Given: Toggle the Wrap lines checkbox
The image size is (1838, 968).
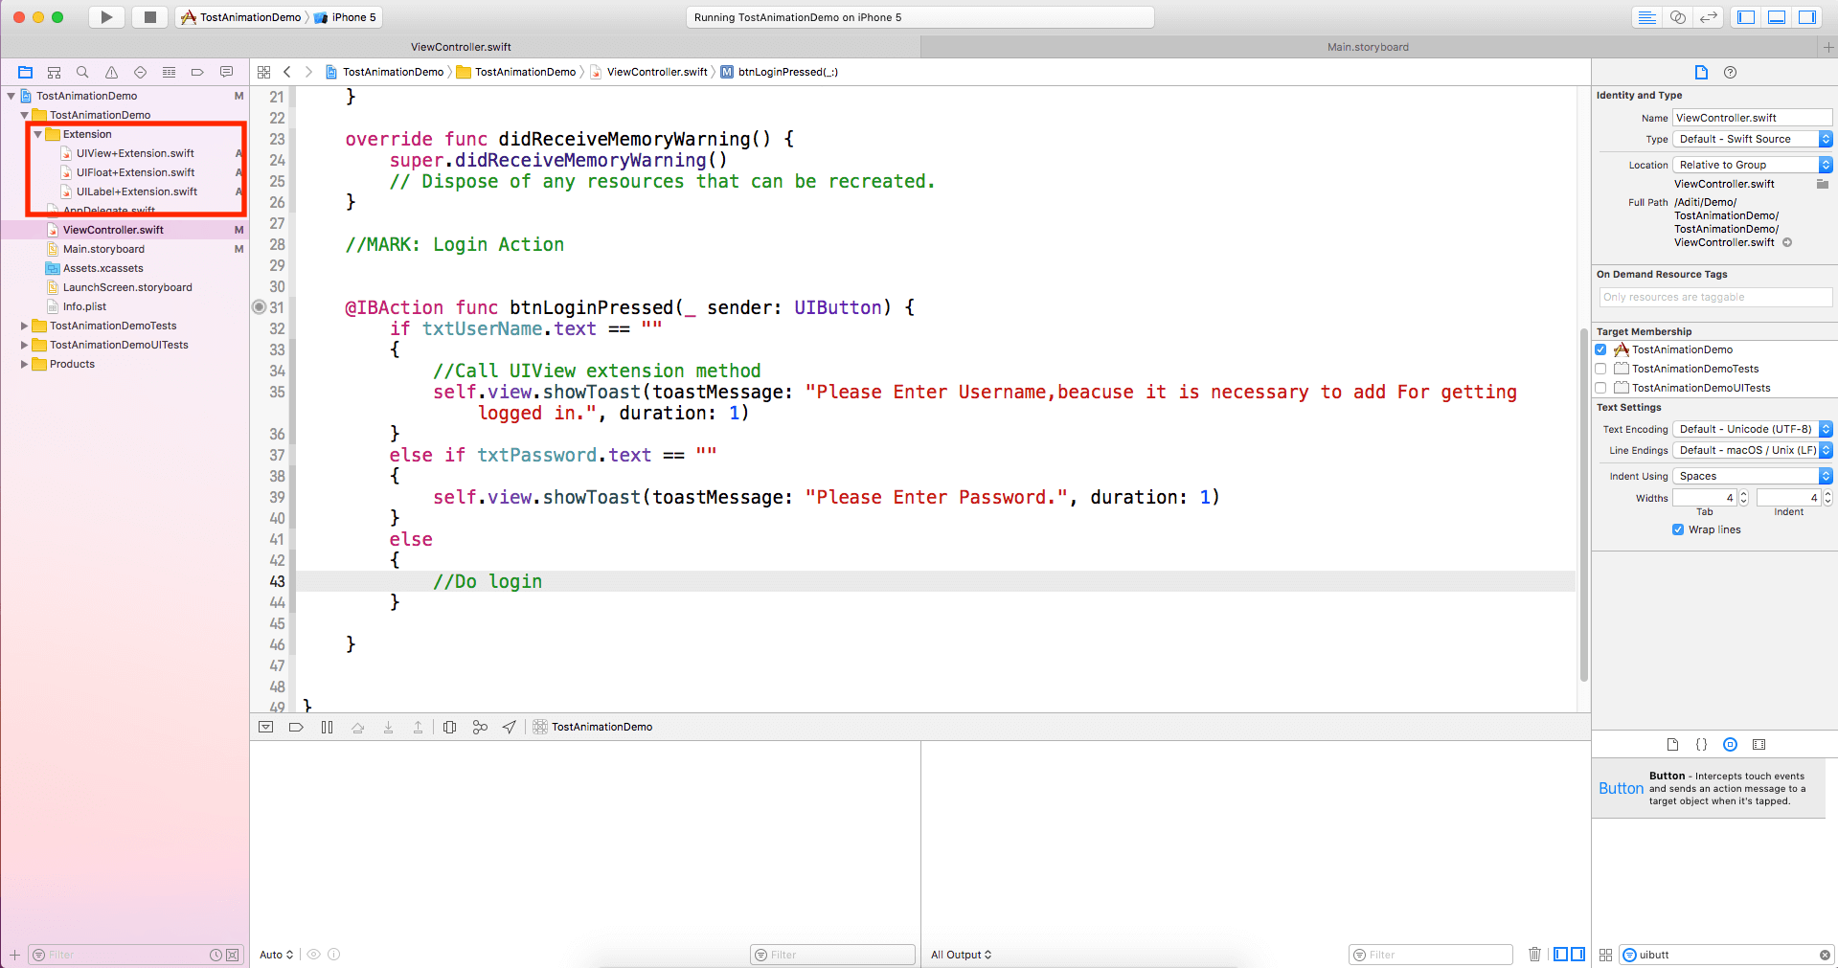Looking at the screenshot, I should point(1678,529).
